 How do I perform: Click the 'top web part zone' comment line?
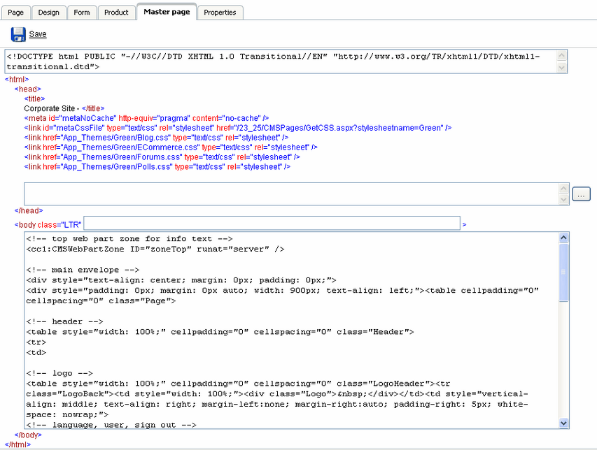click(129, 239)
